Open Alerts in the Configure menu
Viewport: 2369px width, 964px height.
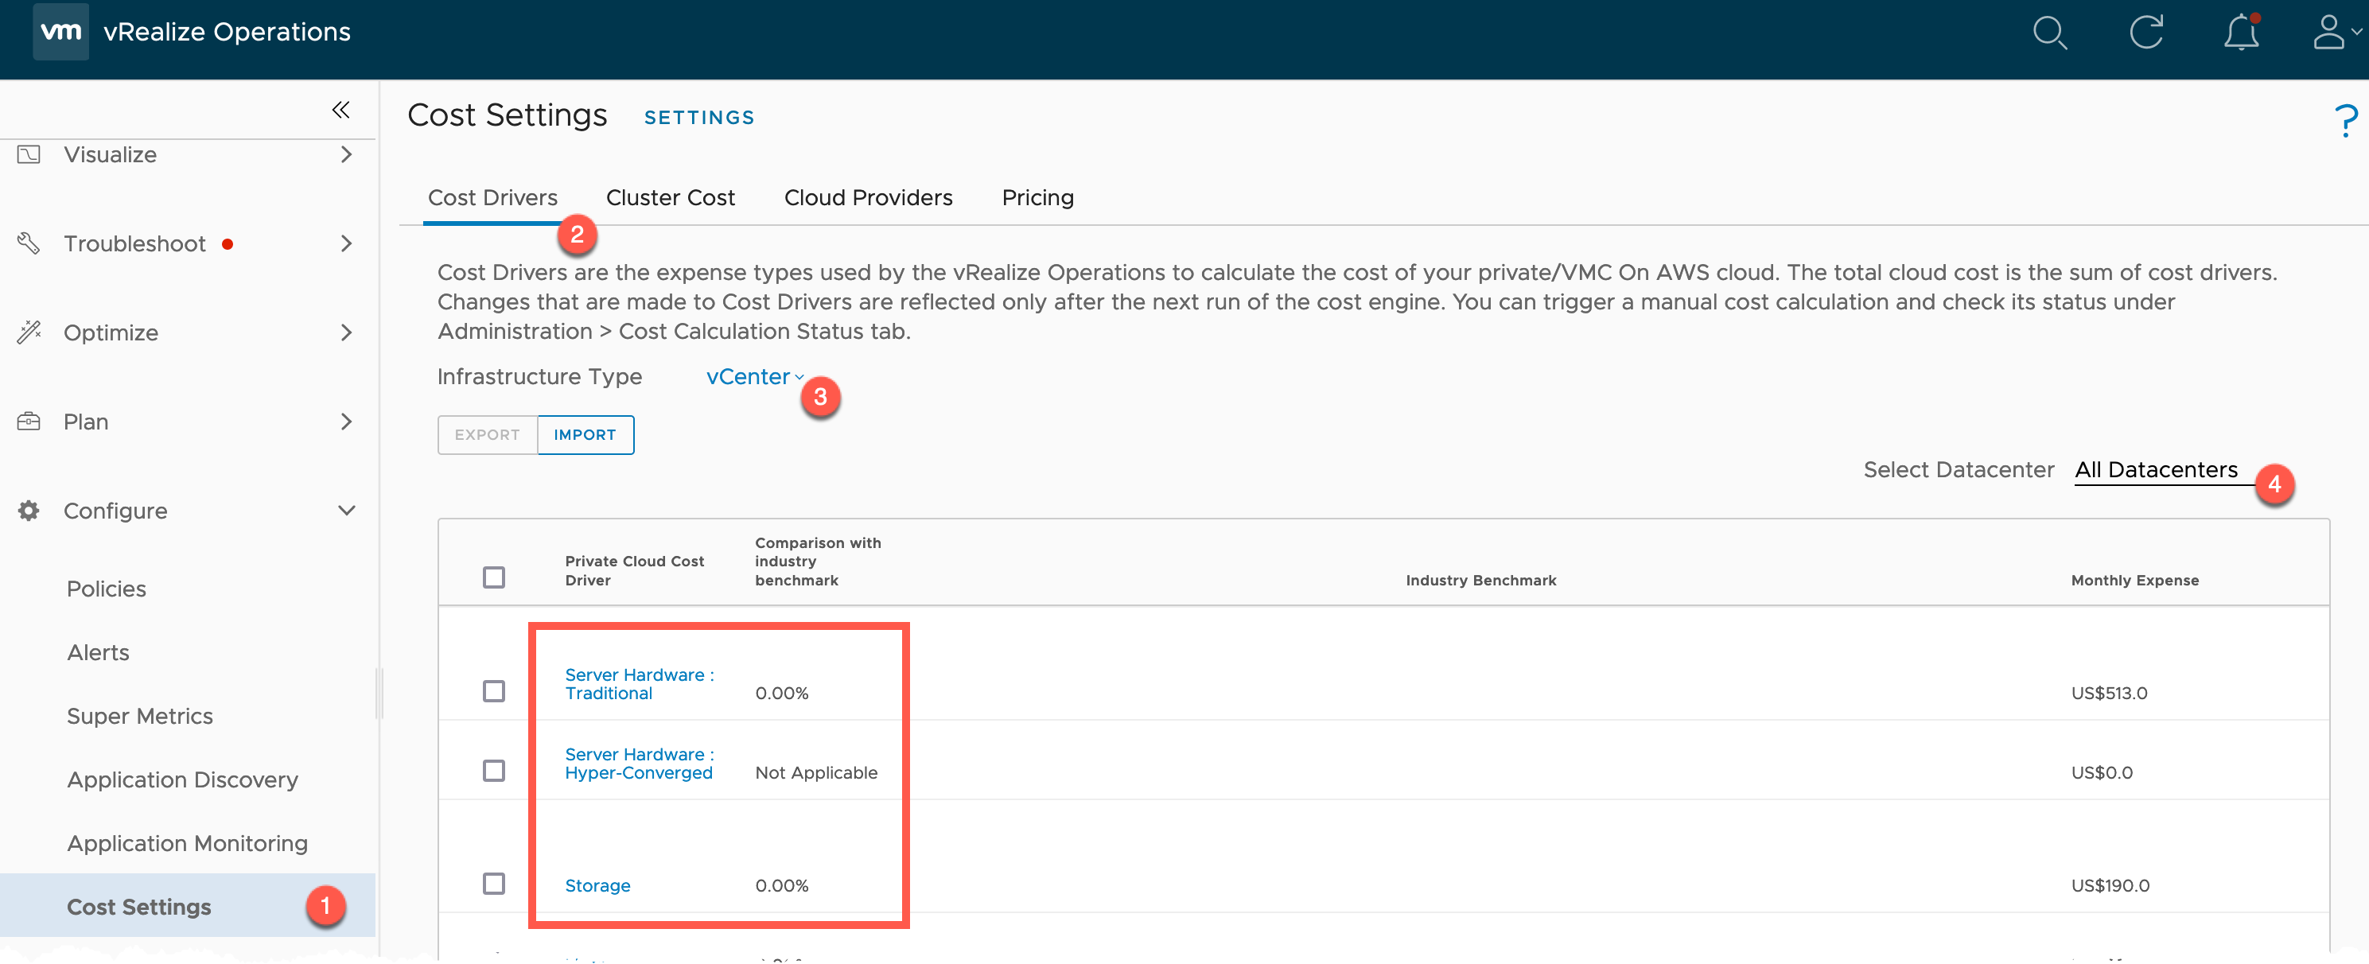[x=99, y=652]
